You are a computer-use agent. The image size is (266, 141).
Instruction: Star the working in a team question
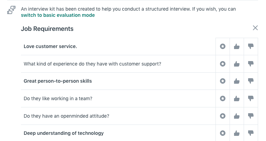[223, 98]
